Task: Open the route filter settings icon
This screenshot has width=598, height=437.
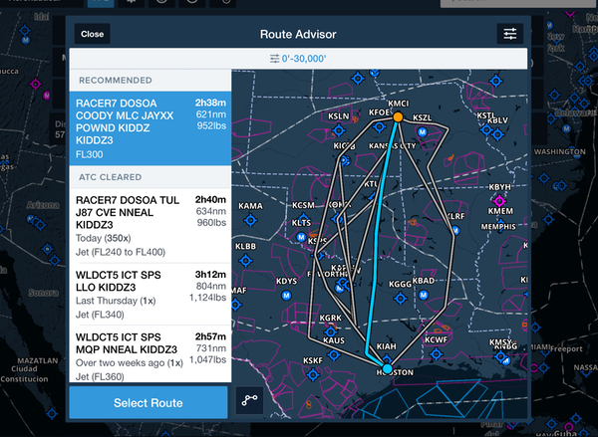Action: pos(509,34)
